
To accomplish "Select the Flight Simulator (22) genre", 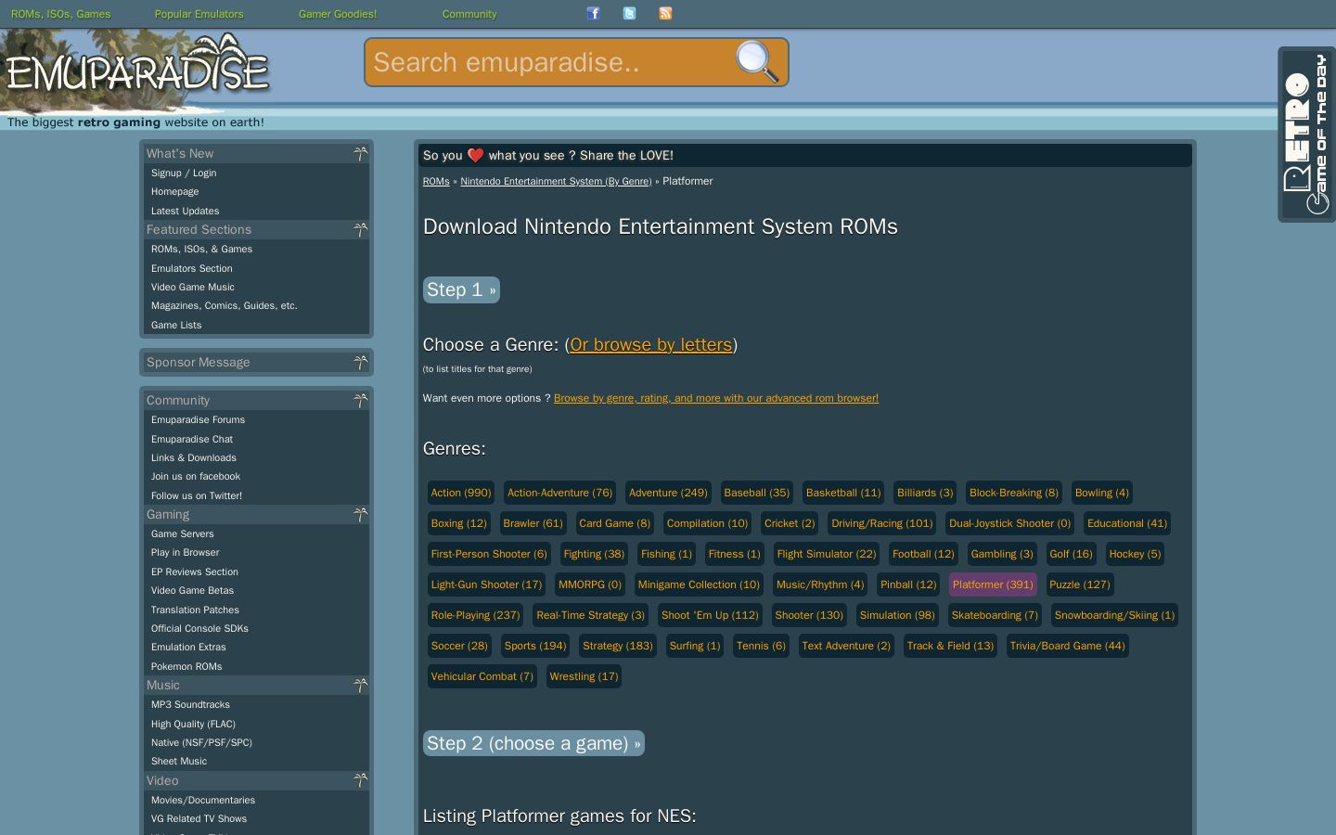I will (827, 554).
